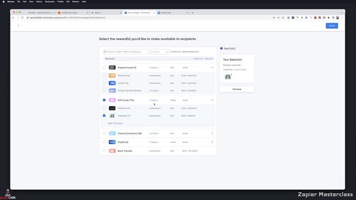Open the File menu
The image size is (356, 200).
tap(18, 2)
